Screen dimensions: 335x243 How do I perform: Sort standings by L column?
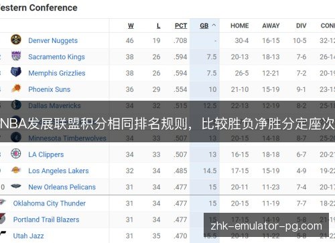tap(158, 26)
